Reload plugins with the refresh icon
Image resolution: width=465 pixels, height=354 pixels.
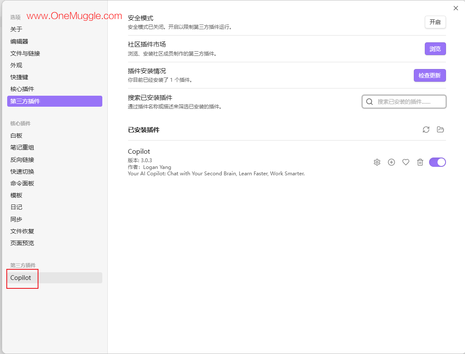click(426, 130)
